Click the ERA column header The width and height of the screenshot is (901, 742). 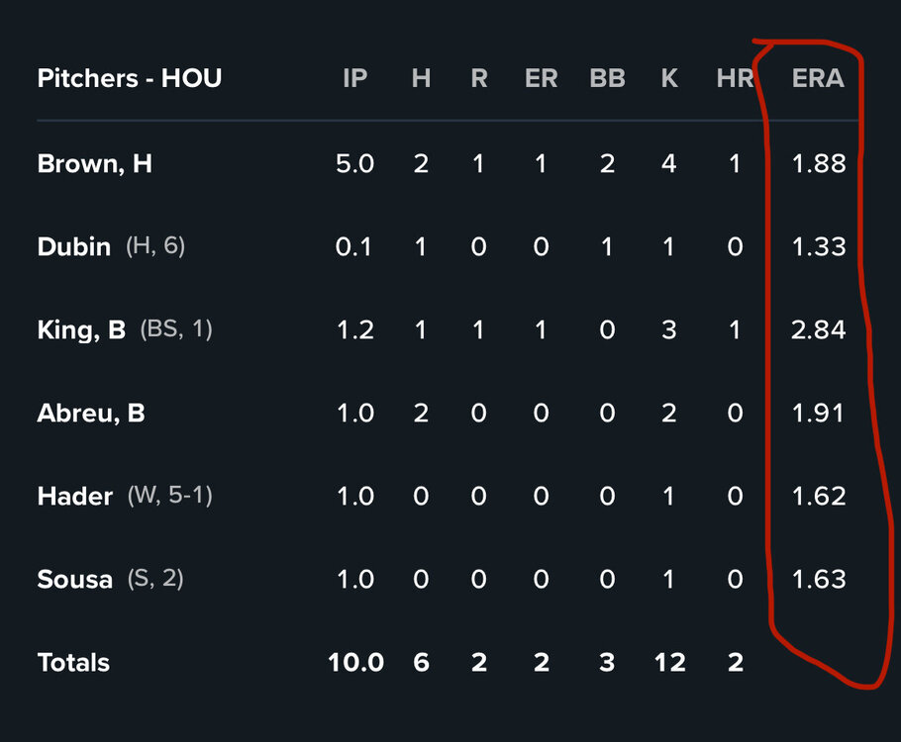[x=818, y=78]
